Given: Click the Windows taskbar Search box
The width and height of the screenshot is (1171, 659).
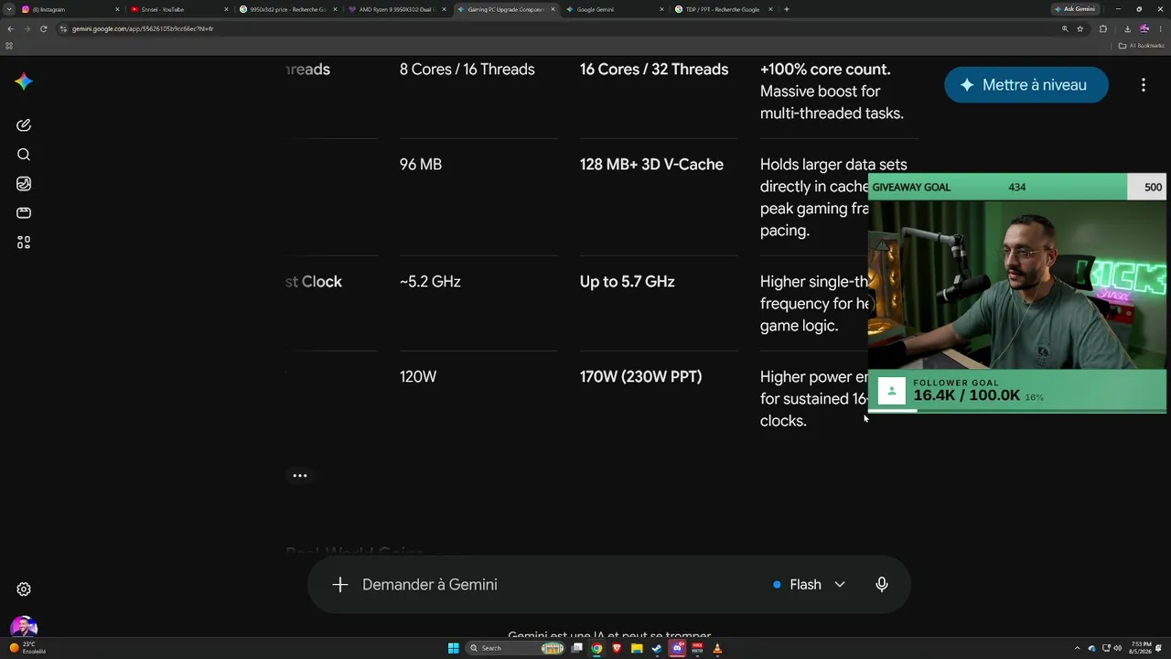Looking at the screenshot, I should click(x=517, y=649).
